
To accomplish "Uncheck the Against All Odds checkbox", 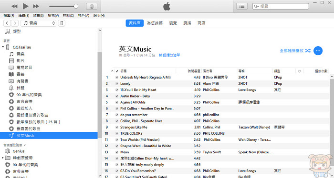I will pyautogui.click(x=117, y=102).
